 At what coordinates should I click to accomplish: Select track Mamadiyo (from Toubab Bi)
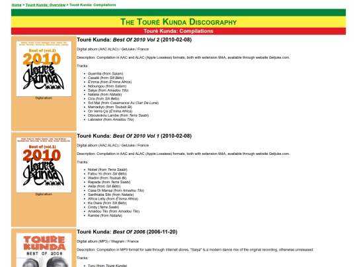(x=110, y=107)
